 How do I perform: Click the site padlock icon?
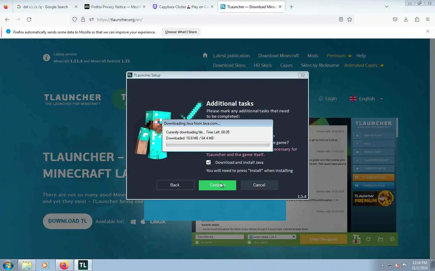coord(83,20)
